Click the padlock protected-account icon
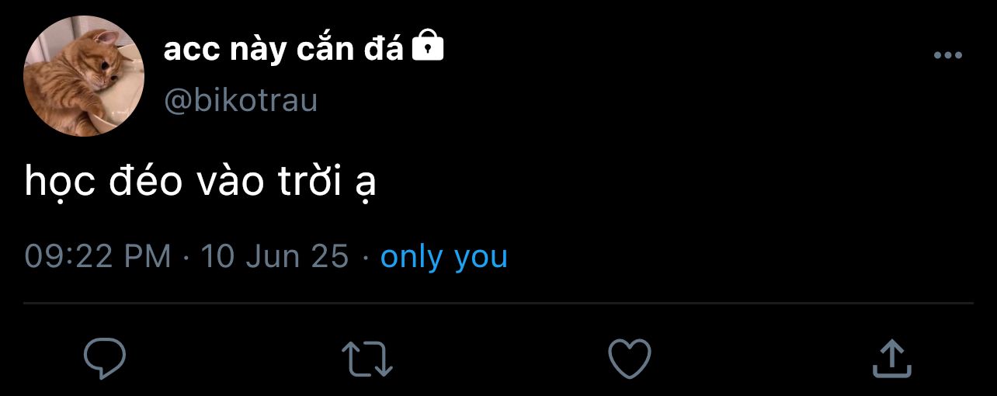This screenshot has width=997, height=396. [427, 46]
